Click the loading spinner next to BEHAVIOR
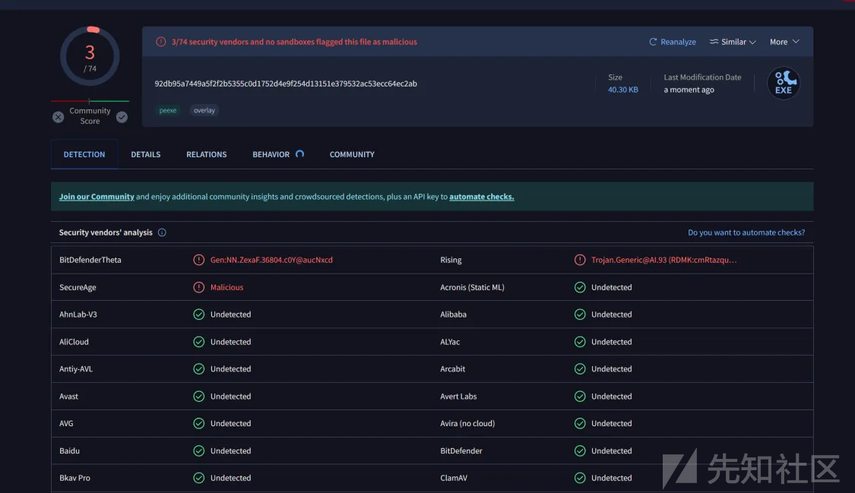This screenshot has height=493, width=855. [299, 154]
